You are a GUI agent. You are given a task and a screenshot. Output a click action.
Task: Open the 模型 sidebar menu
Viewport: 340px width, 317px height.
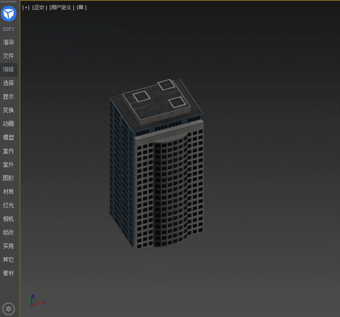[x=9, y=137]
